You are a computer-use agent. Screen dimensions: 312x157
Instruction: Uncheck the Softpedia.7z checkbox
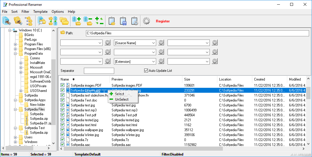click(62, 140)
